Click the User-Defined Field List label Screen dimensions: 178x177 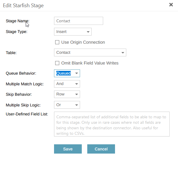pos(27,114)
